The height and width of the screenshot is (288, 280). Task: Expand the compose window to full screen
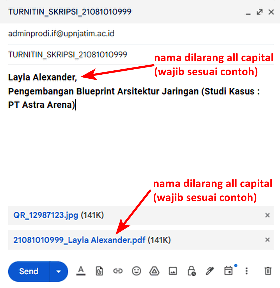[260, 12]
